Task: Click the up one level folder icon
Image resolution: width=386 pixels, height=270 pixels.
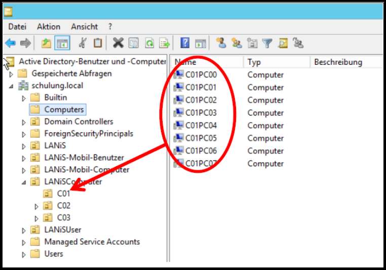Action: pyautogui.click(x=46, y=44)
